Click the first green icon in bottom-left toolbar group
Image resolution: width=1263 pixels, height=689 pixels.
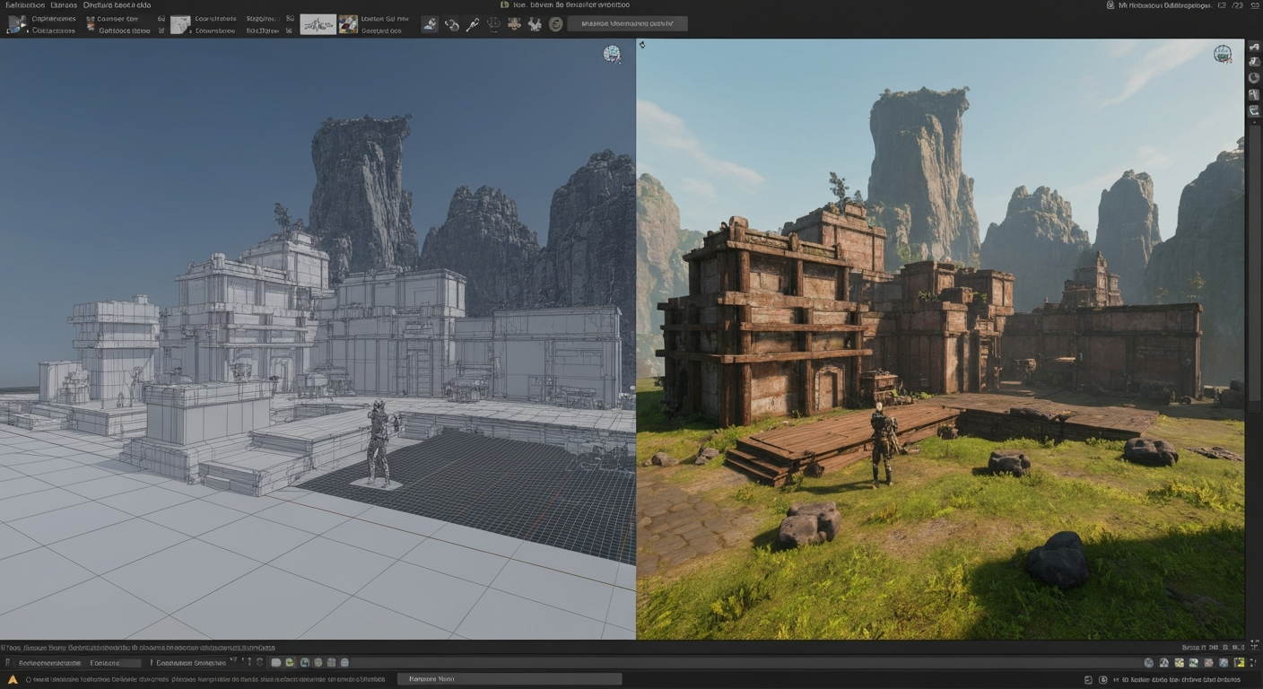coord(290,663)
